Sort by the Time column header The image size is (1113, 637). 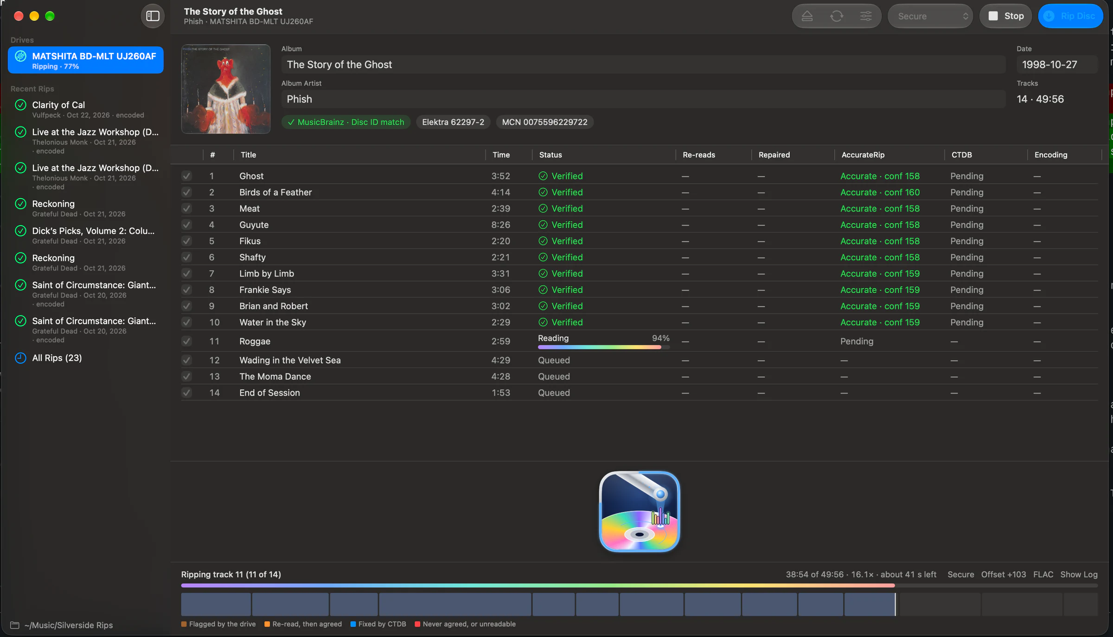click(x=501, y=155)
